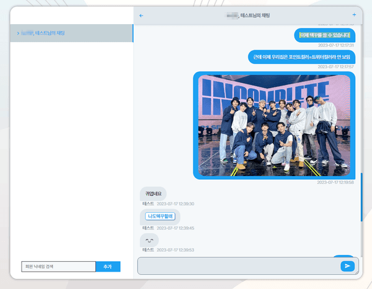Screen dimensions: 372x289
Task: Click the 12:39:53 timestamp under ^-^ message
Action: tap(175, 249)
